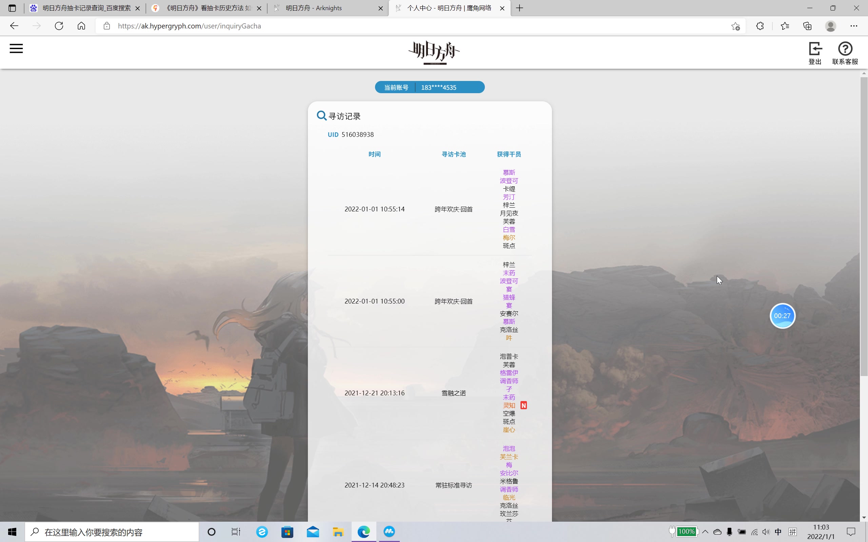This screenshot has height=542, width=868.
Task: Open the browser settings ellipsis menu
Action: pyautogui.click(x=854, y=26)
